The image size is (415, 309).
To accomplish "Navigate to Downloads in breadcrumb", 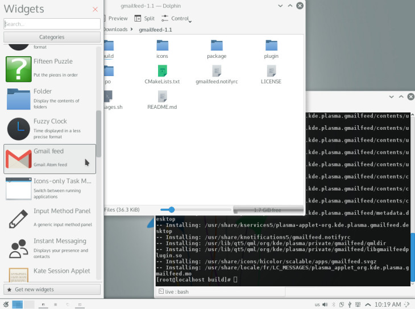I will pyautogui.click(x=115, y=29).
